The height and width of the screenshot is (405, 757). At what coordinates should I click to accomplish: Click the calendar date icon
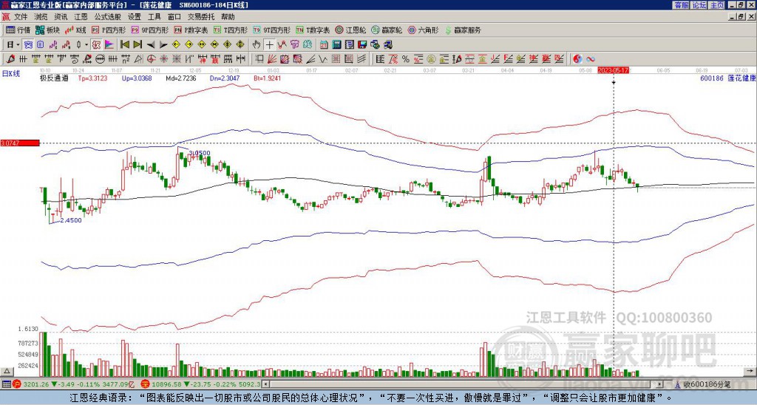tap(324, 44)
